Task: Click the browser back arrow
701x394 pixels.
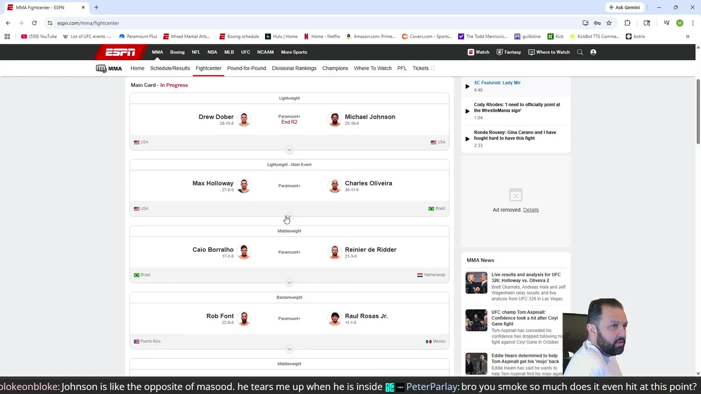Action: click(8, 23)
